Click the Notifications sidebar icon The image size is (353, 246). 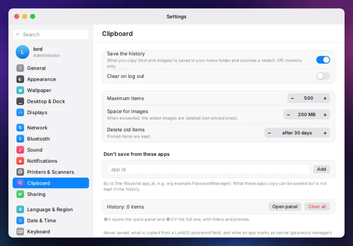[20, 161]
